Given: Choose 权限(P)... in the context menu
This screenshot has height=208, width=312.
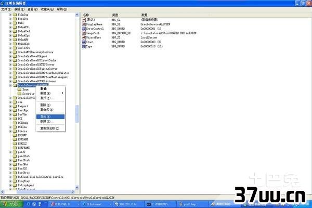Looking at the screenshot, I should click(x=50, y=121).
